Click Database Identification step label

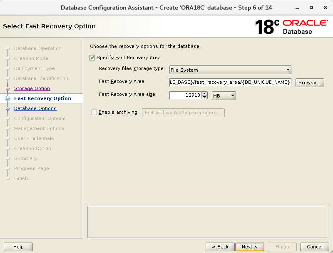[41, 78]
